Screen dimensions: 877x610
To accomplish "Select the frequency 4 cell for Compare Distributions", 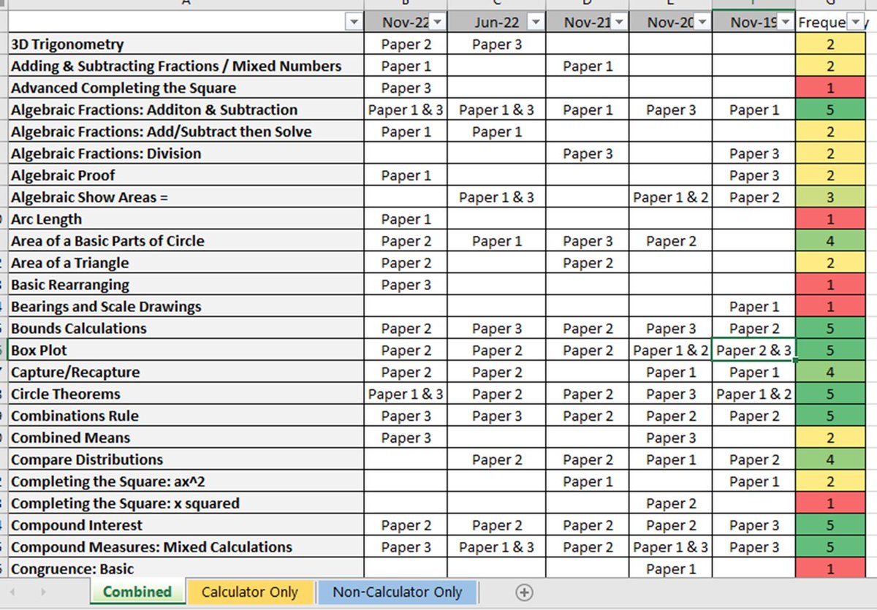I will [x=830, y=460].
